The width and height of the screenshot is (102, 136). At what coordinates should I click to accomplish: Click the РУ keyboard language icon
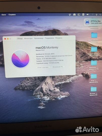coord(83,15)
